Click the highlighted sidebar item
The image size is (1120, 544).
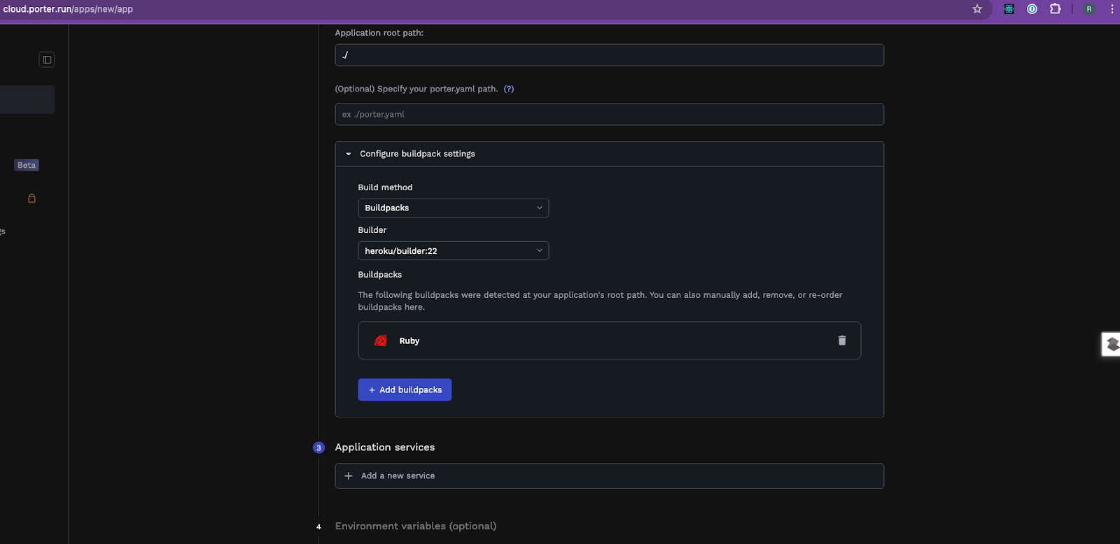tap(27, 99)
